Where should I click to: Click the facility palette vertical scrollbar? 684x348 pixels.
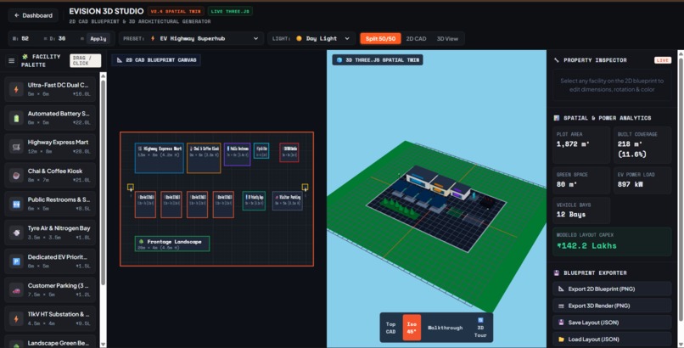point(104,183)
